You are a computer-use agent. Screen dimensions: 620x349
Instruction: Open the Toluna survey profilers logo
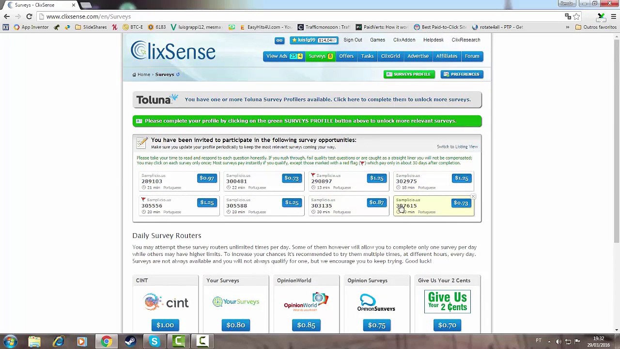pos(157,99)
